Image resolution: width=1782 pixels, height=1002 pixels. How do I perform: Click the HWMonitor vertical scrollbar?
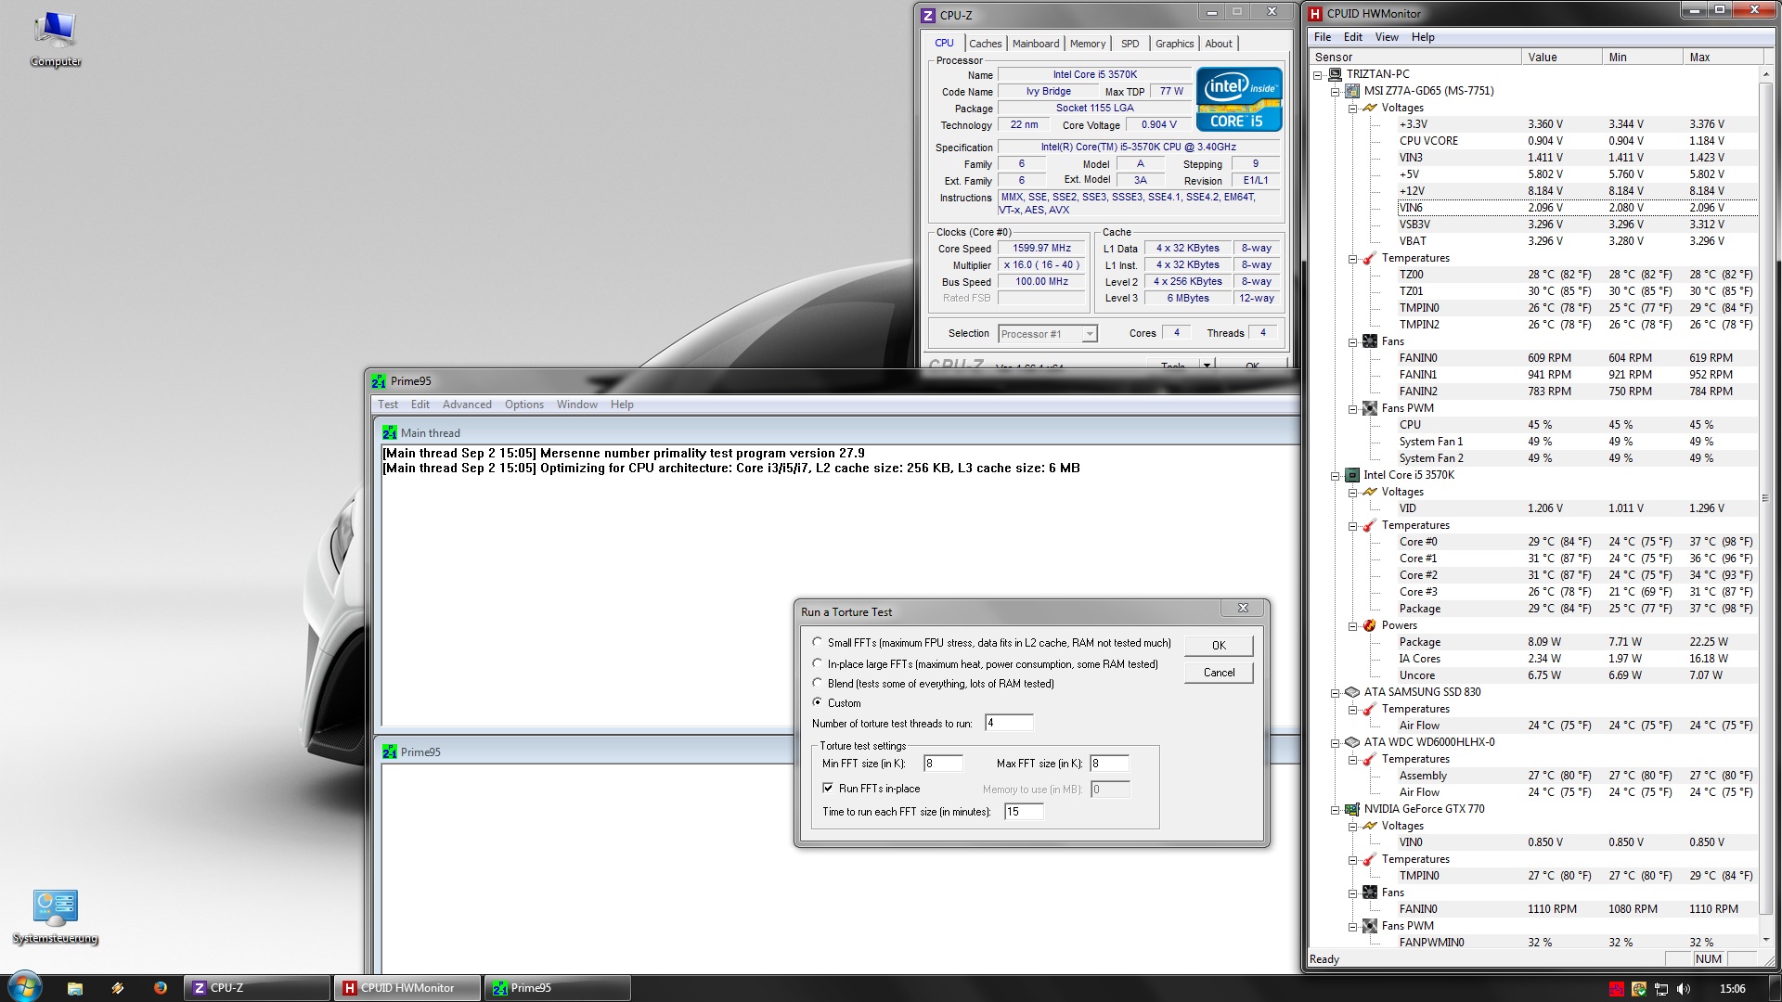point(1765,498)
